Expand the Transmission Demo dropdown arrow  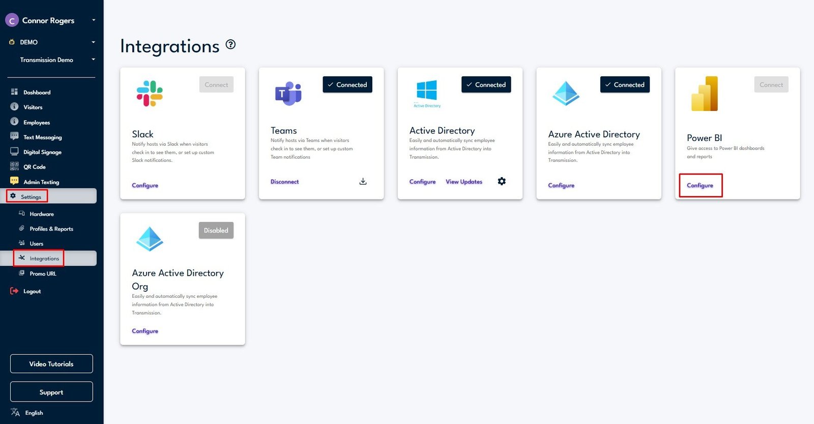pyautogui.click(x=94, y=60)
